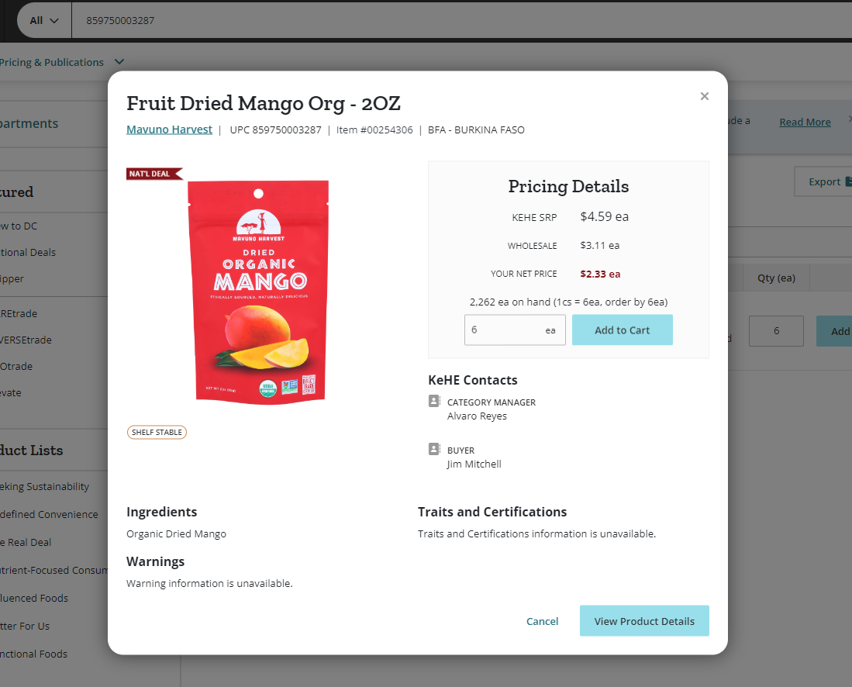Select Better For Us product list
Viewport: 852px width, 687px height.
(25, 626)
